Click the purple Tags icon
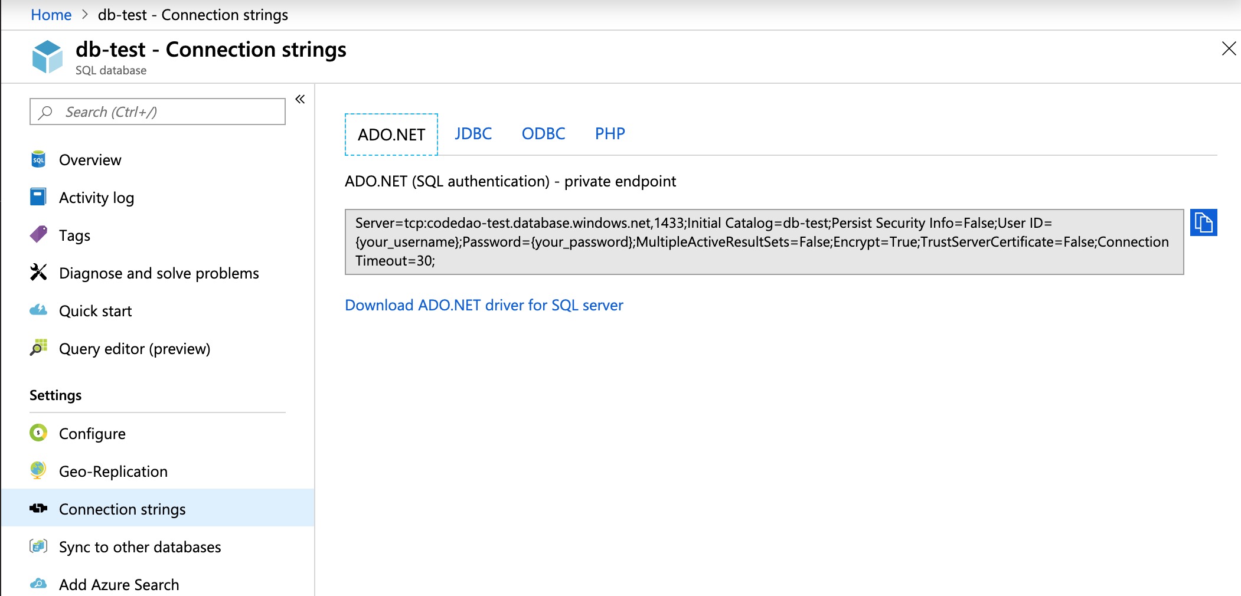 (x=38, y=235)
